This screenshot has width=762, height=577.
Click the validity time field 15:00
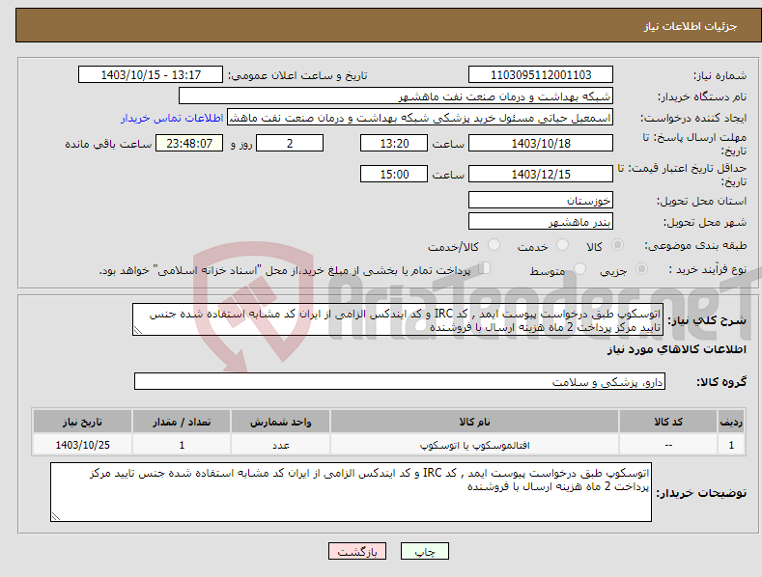pyautogui.click(x=394, y=174)
